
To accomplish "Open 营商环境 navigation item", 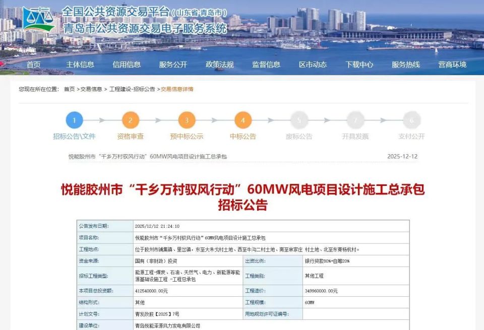I will tap(453, 64).
